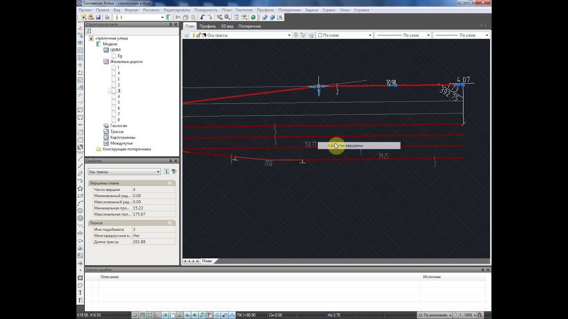Open the По слою color dropdown
This screenshot has height=319, width=568.
(x=370, y=35)
